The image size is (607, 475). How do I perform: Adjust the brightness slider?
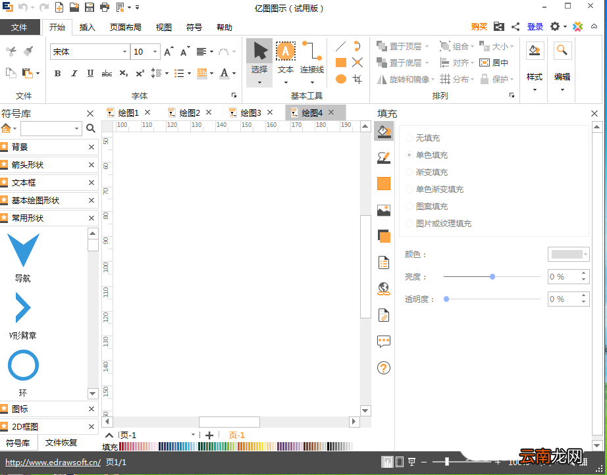492,276
